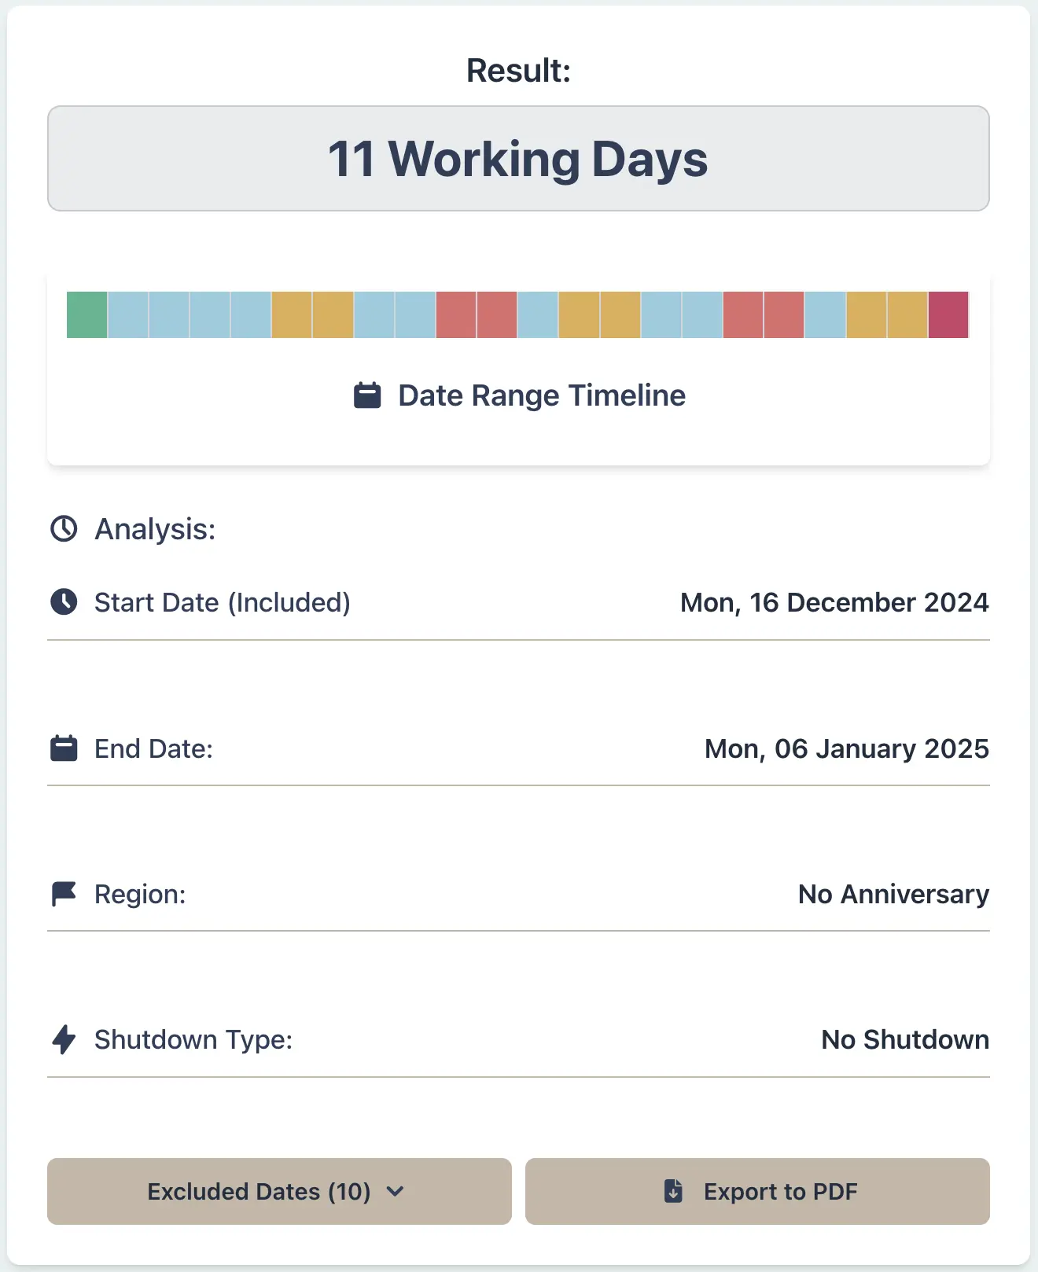The image size is (1038, 1272).
Task: Click the lightning bolt icon beside Shutdown Type
Action: [x=64, y=1039]
